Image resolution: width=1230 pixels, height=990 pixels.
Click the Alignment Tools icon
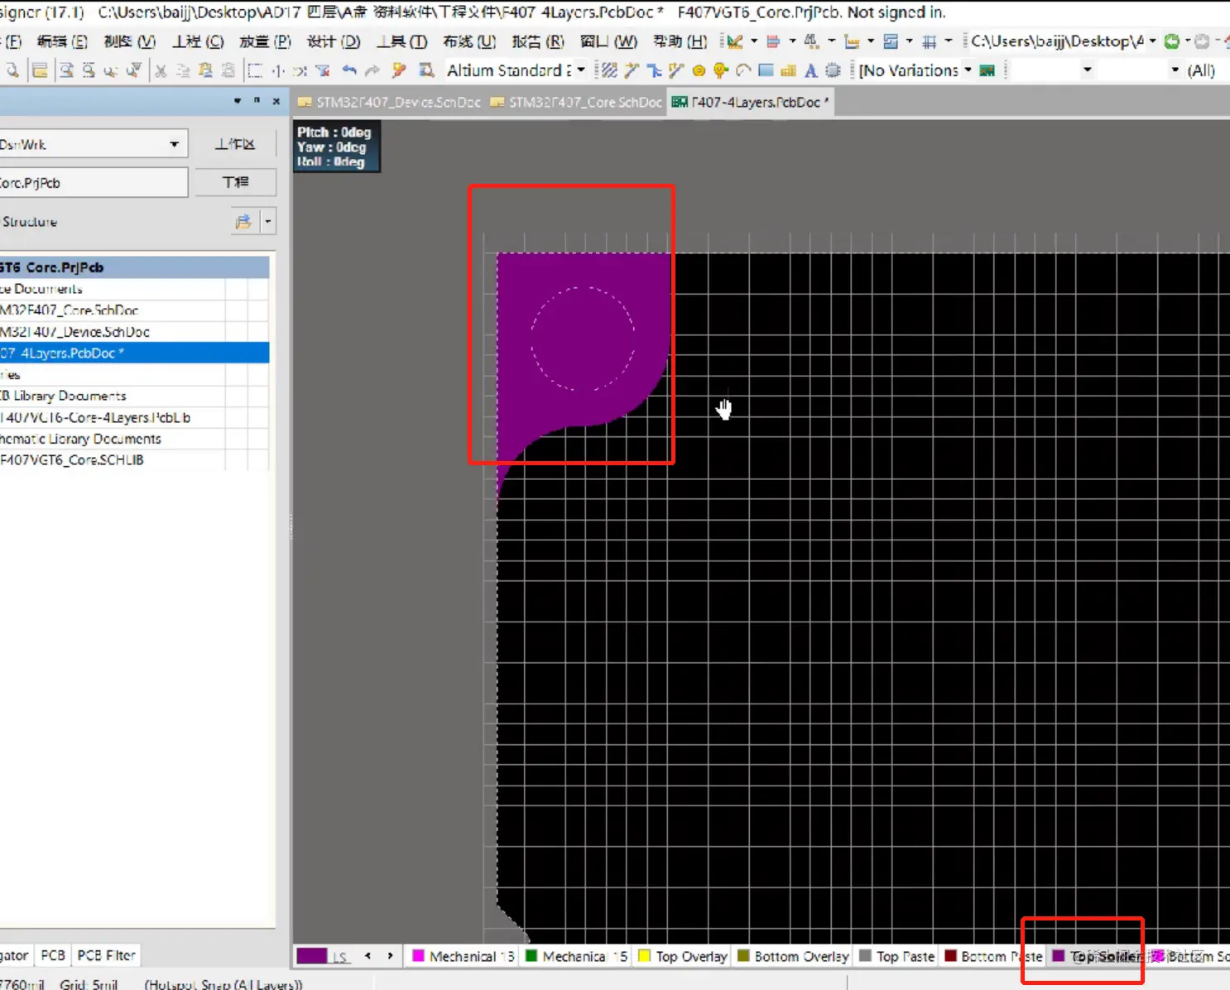tap(773, 41)
